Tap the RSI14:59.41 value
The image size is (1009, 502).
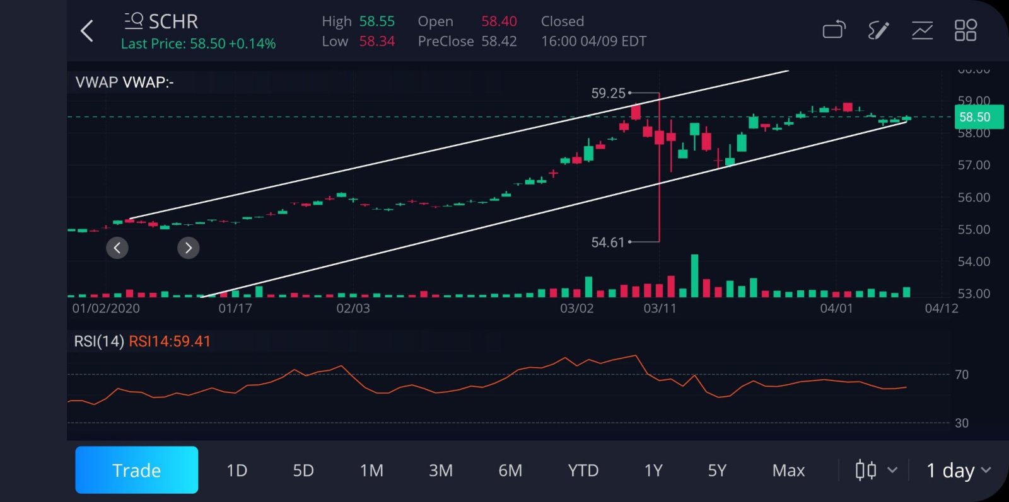pyautogui.click(x=170, y=341)
